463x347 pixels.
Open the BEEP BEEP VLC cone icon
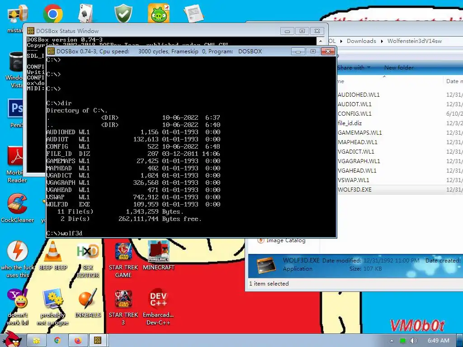coord(53,255)
